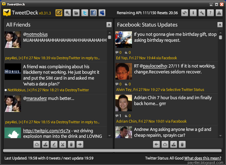Click cloud icon under Facebook column
This screenshot has height=165, width=226.
(x=165, y=145)
